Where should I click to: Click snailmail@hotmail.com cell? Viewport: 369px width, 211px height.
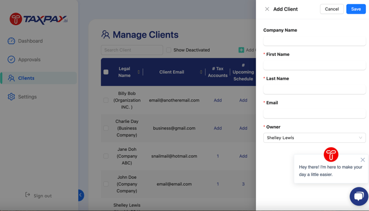(x=174, y=156)
